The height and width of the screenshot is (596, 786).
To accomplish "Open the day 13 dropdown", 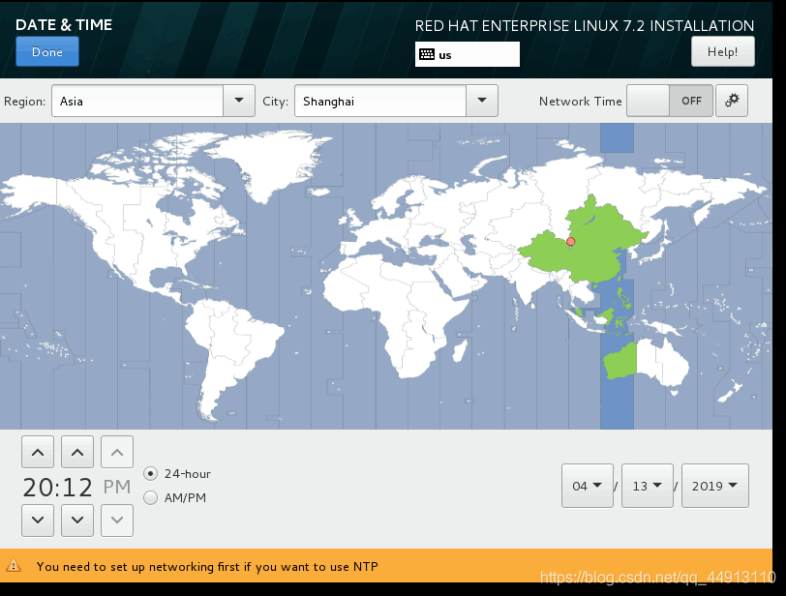I will pos(648,486).
